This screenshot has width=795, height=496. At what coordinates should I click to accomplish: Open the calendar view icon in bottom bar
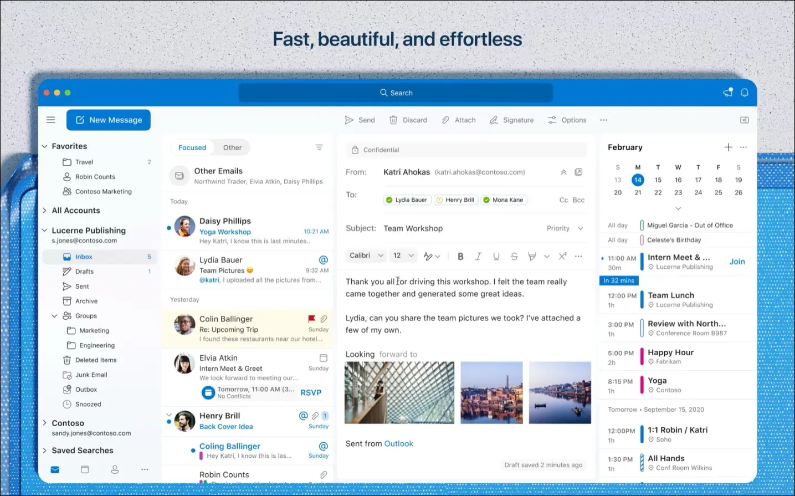tap(85, 469)
